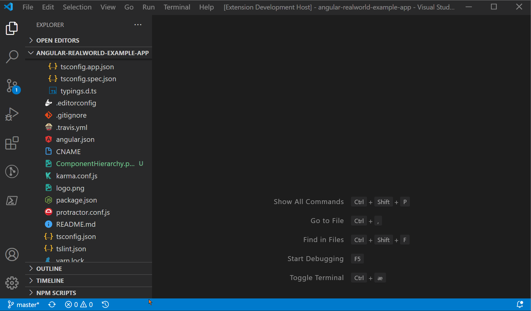This screenshot has height=311, width=531.
Task: Expand the NPM Scripts section
Action: point(89,293)
